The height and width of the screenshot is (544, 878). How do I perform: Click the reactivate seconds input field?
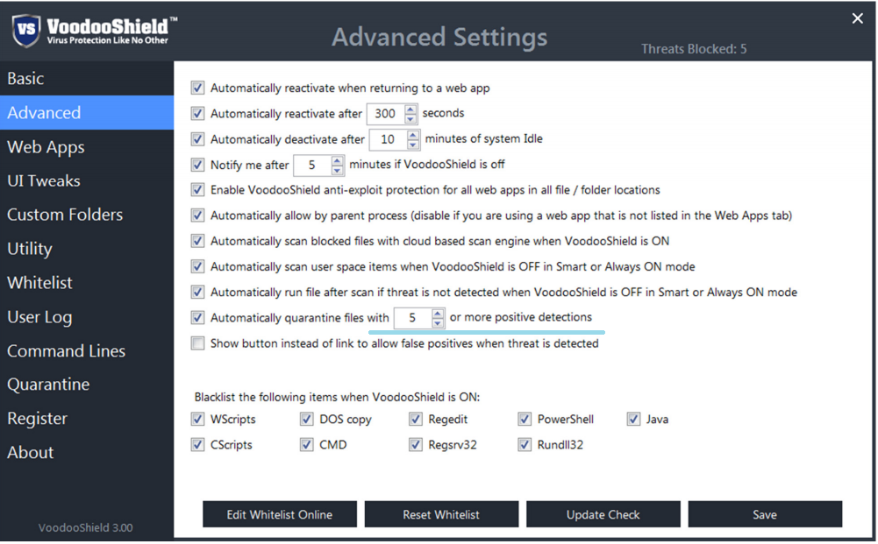click(x=384, y=114)
